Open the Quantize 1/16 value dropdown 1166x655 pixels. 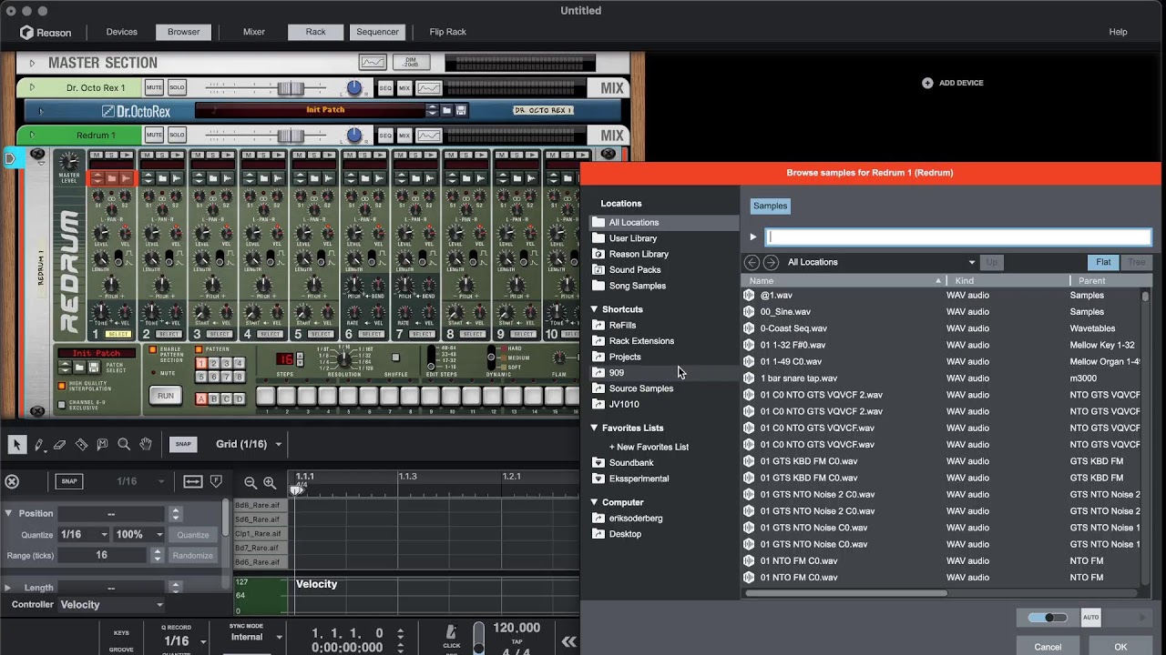(83, 535)
